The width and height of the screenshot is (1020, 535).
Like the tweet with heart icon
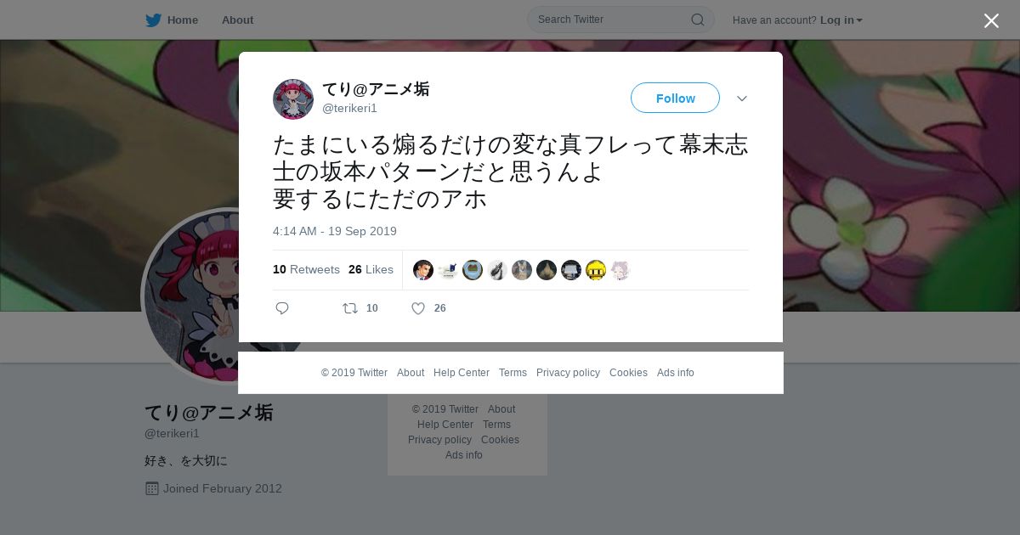click(x=418, y=308)
